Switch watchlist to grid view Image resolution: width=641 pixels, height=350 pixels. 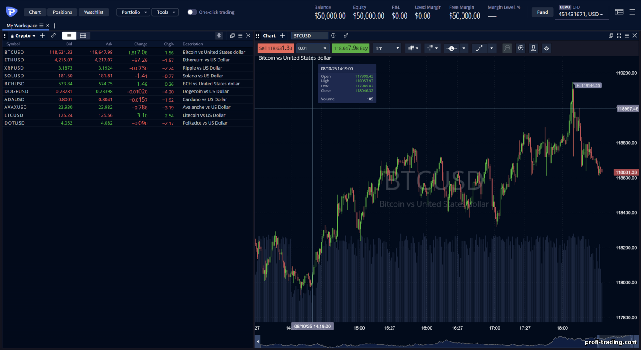pyautogui.click(x=83, y=35)
